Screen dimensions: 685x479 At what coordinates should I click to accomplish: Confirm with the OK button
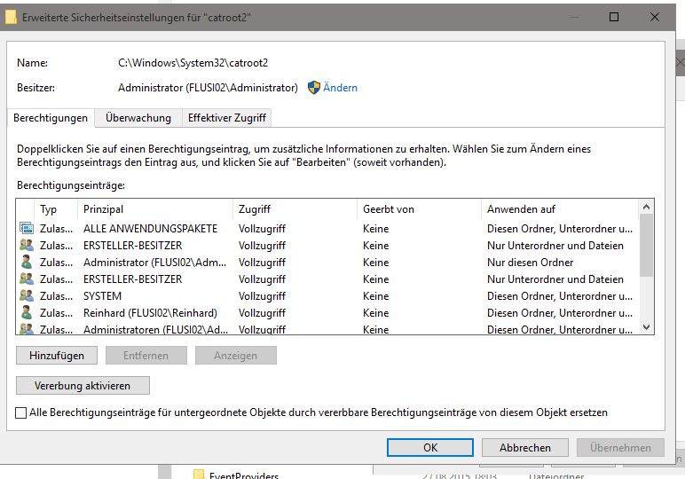pos(430,448)
